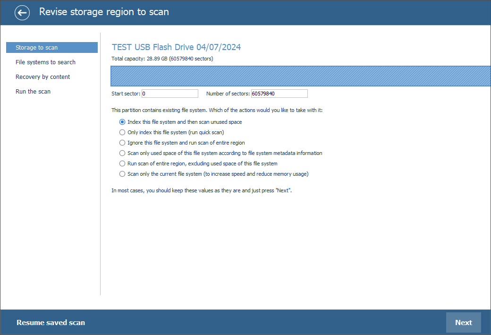Click the 'Start sector:' label
The image size is (491, 335).
[x=126, y=94]
